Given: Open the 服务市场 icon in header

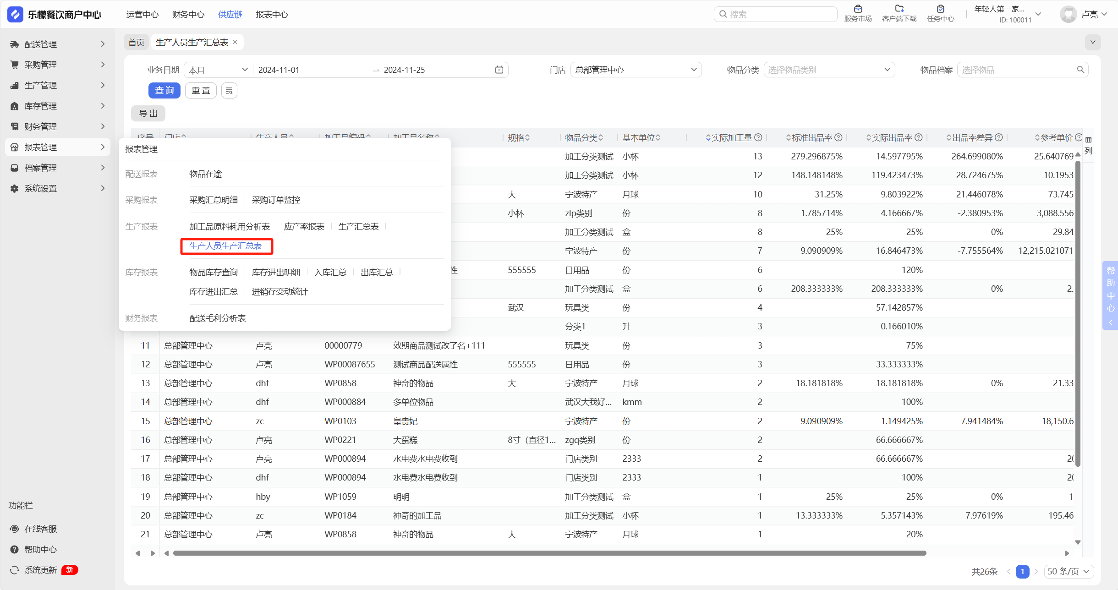Looking at the screenshot, I should (x=858, y=9).
